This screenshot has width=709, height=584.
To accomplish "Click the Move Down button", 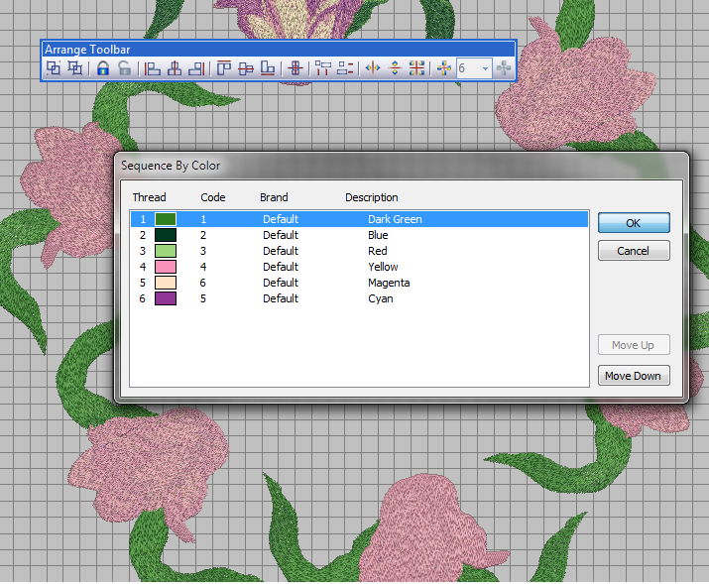I will coord(634,376).
